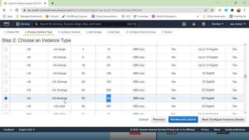Click the Cancel link
The width and height of the screenshot is (249, 140).
point(144,119)
